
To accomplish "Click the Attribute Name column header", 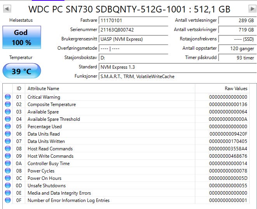I will [110, 89].
